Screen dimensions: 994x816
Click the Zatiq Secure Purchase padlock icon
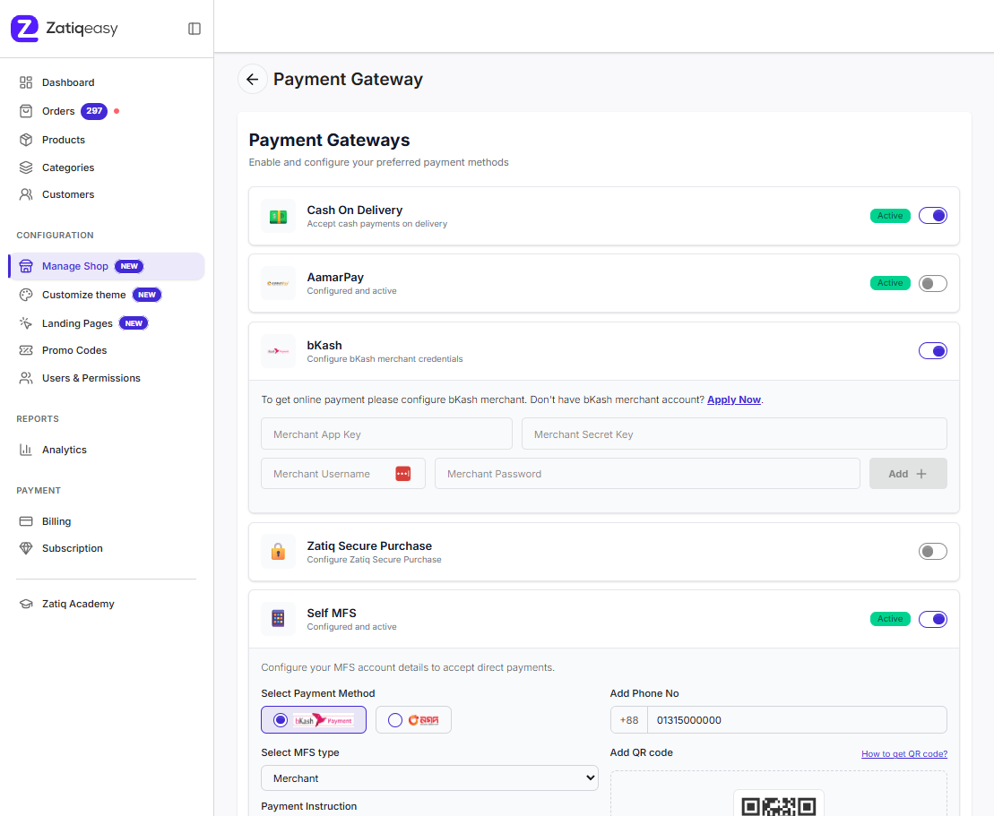pyautogui.click(x=278, y=552)
